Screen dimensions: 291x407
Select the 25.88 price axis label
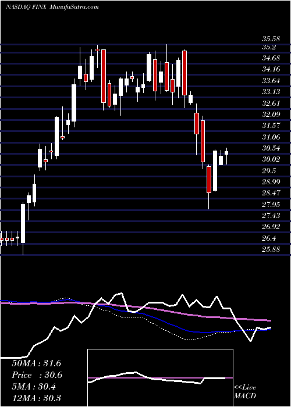(271, 249)
